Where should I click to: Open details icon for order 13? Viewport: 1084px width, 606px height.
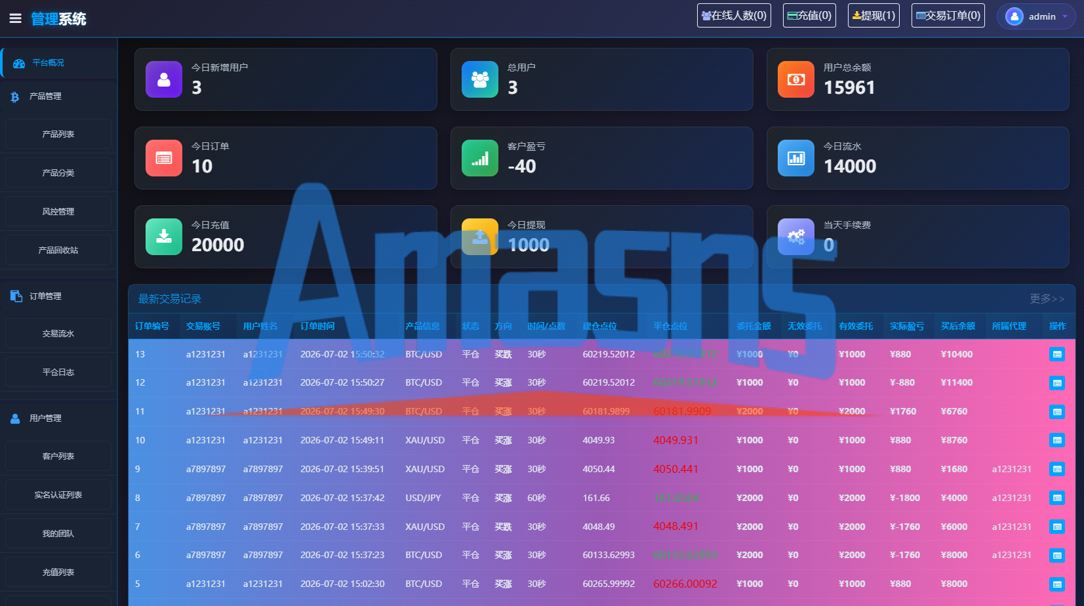pos(1057,355)
